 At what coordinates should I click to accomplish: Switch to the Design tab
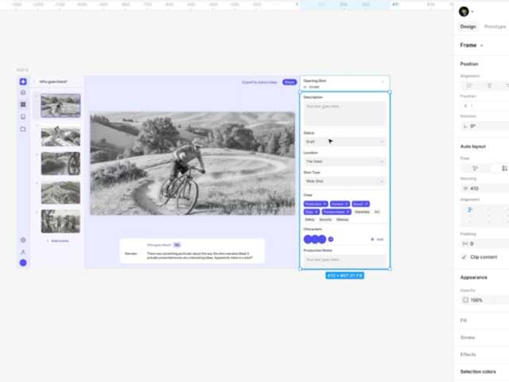468,26
